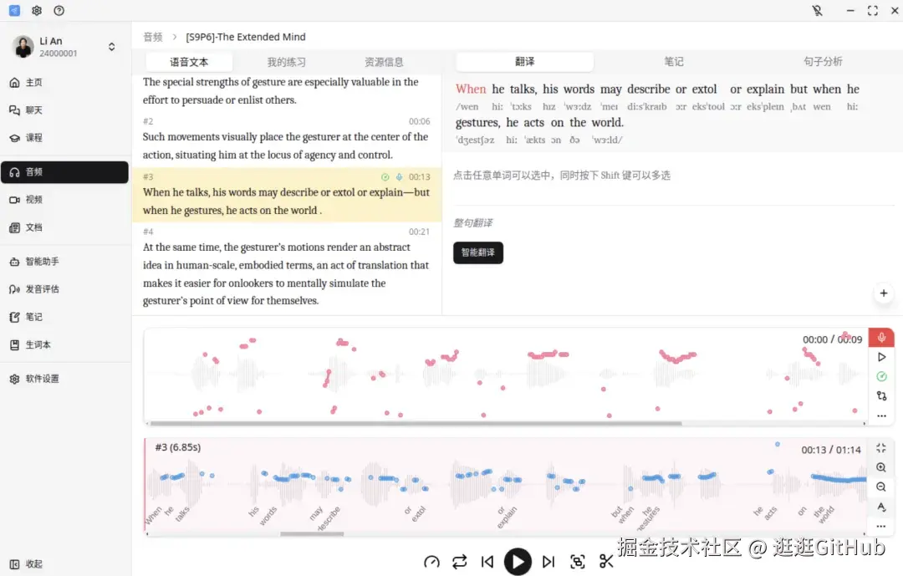The image size is (903, 576).
Task: Click the 智能翻译 button
Action: [x=478, y=251]
